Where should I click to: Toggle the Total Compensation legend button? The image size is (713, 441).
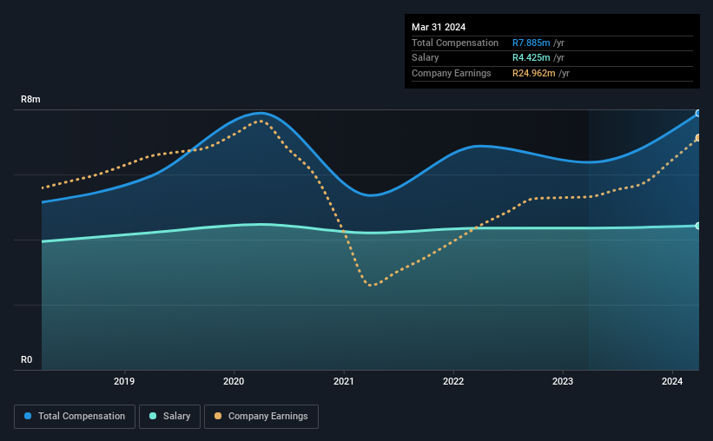pos(75,417)
